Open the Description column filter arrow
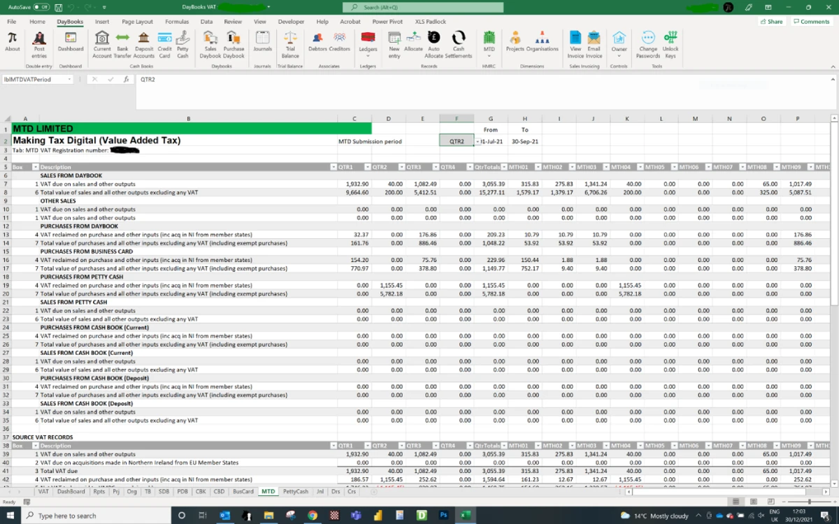Image resolution: width=839 pixels, height=524 pixels. (333, 167)
